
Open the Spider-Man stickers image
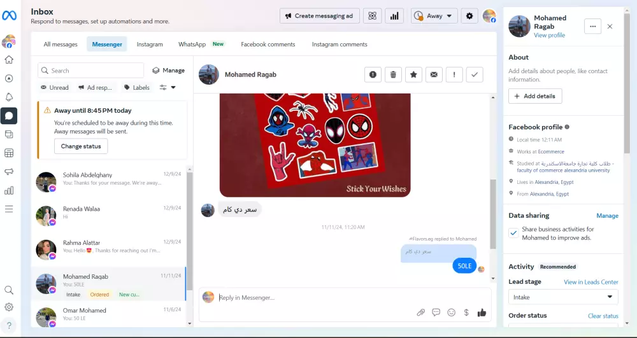click(315, 145)
